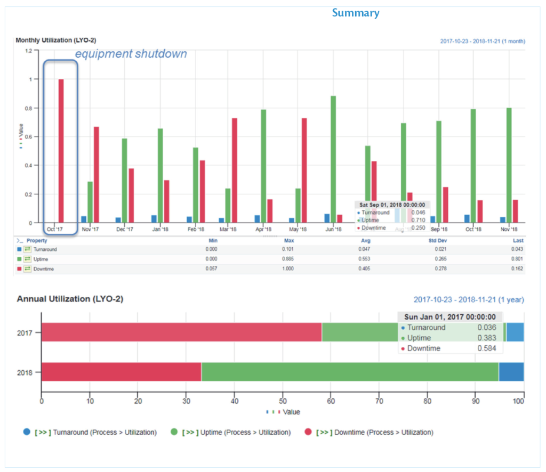Viewport: 546px width, 472px height.
Task: Click the prompt icon left of Property header
Action: pyautogui.click(x=20, y=241)
